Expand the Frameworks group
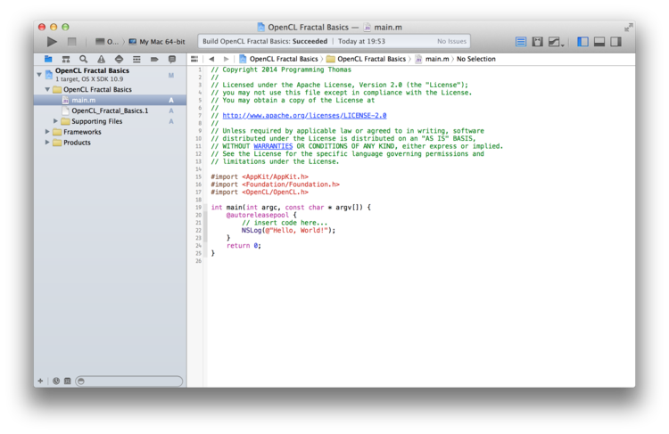This screenshot has height=434, width=669. pos(47,132)
